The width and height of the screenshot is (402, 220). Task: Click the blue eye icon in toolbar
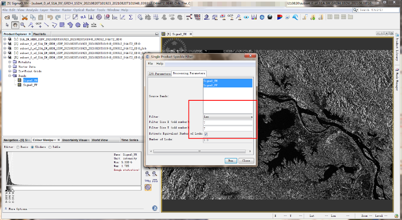tap(247, 17)
